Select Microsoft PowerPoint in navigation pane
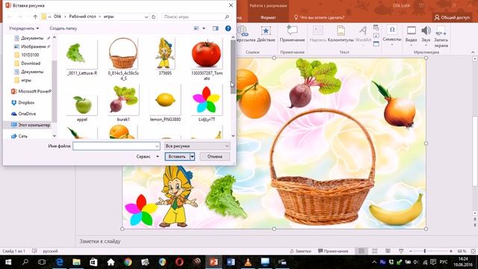This screenshot has height=269, width=478. tap(31, 91)
